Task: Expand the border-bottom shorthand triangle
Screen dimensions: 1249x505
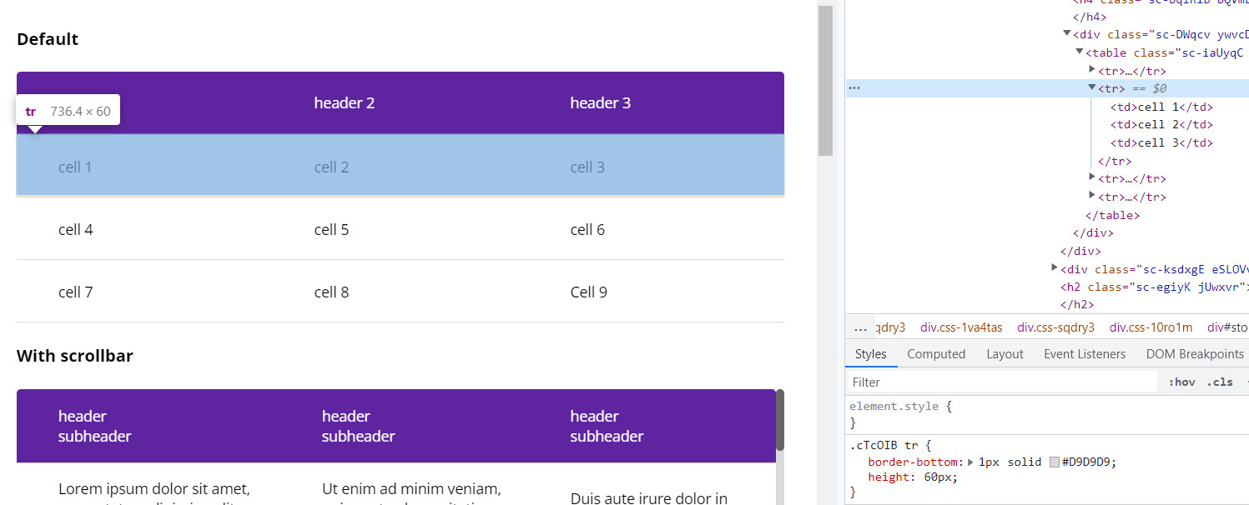Action: tap(970, 462)
